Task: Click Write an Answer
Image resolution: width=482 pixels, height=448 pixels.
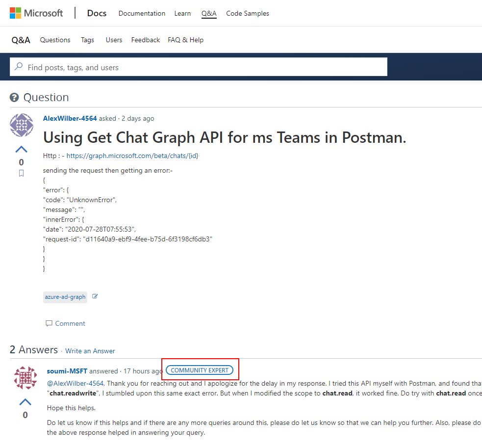Action: (90, 351)
